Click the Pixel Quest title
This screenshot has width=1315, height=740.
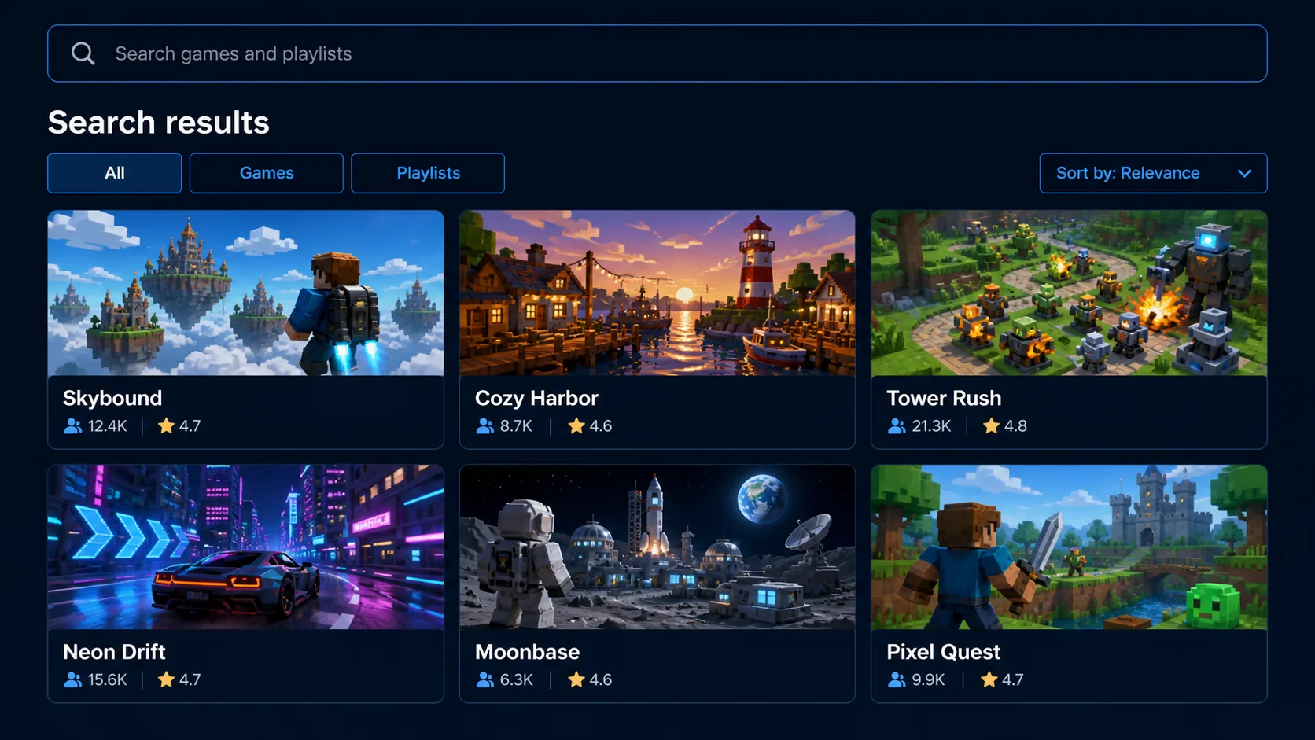944,652
